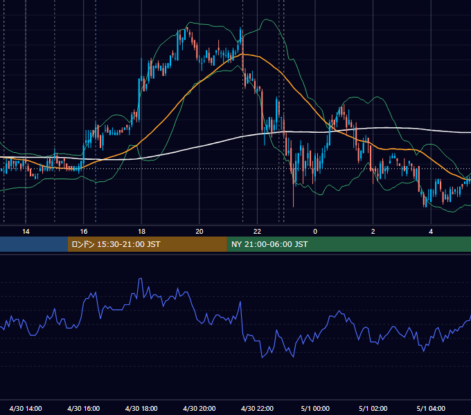This screenshot has width=471, height=415.
Task: Click the 4/30 22:00 date label
Action: coord(257,408)
